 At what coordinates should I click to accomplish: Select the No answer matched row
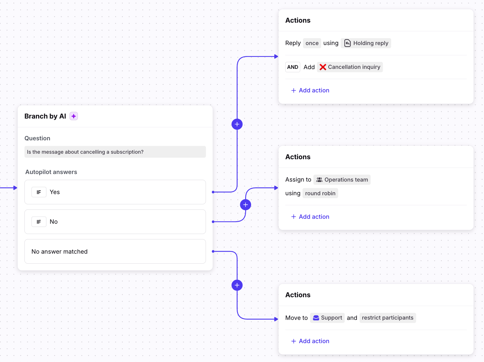point(115,252)
